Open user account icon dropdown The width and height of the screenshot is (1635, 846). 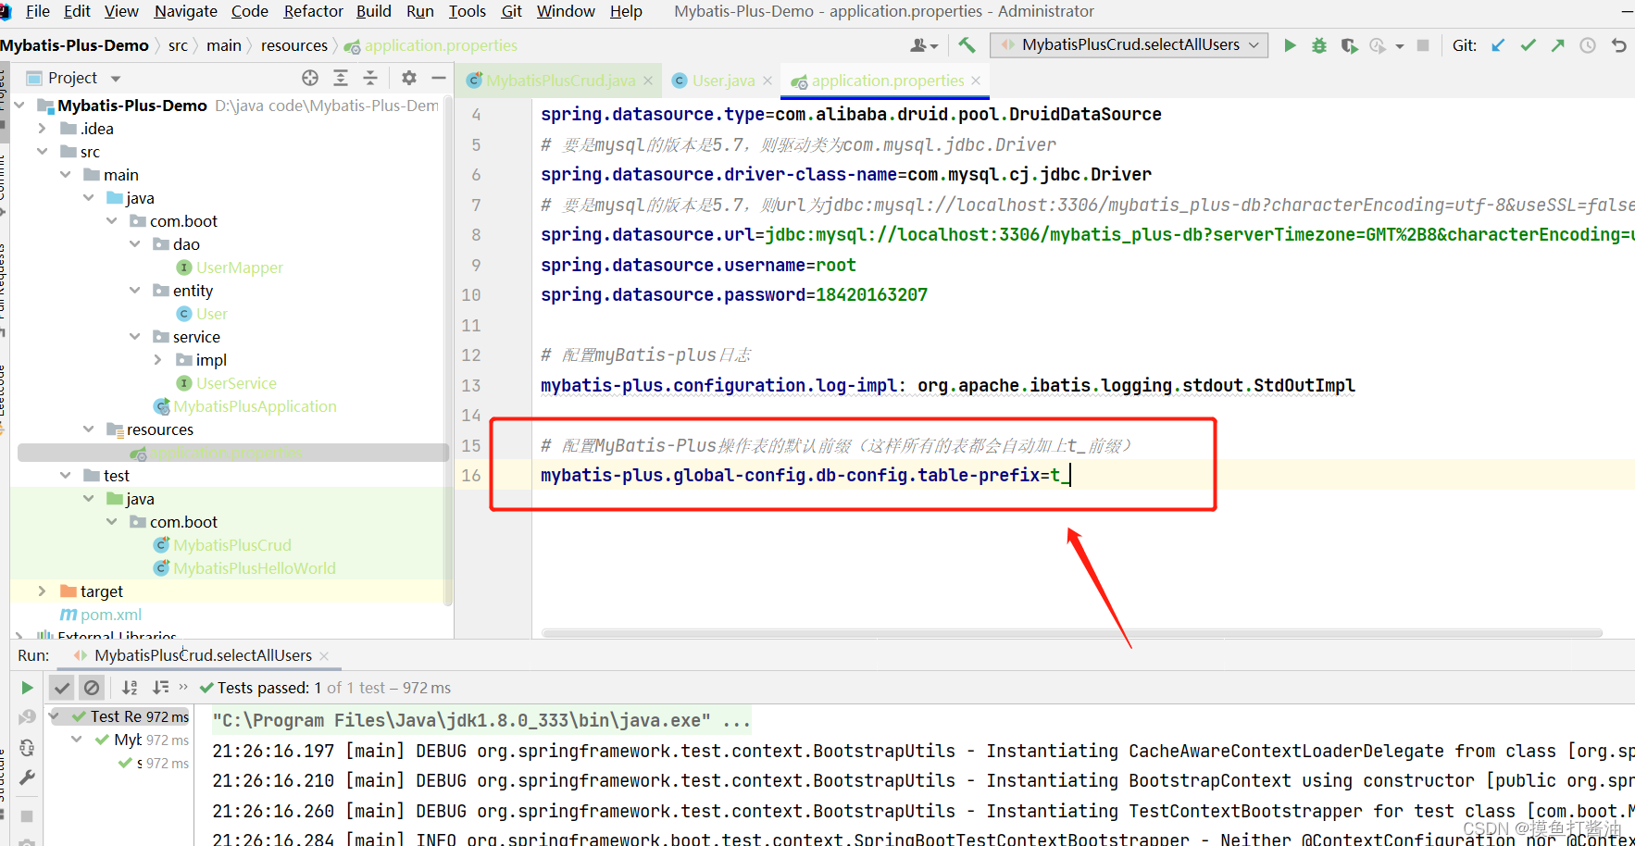(924, 45)
